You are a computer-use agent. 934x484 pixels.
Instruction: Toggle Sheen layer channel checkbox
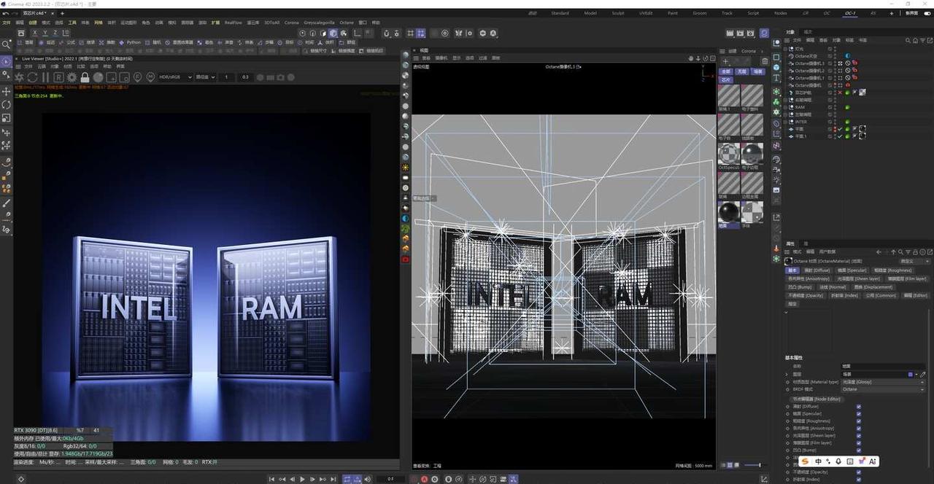pyautogui.click(x=859, y=436)
